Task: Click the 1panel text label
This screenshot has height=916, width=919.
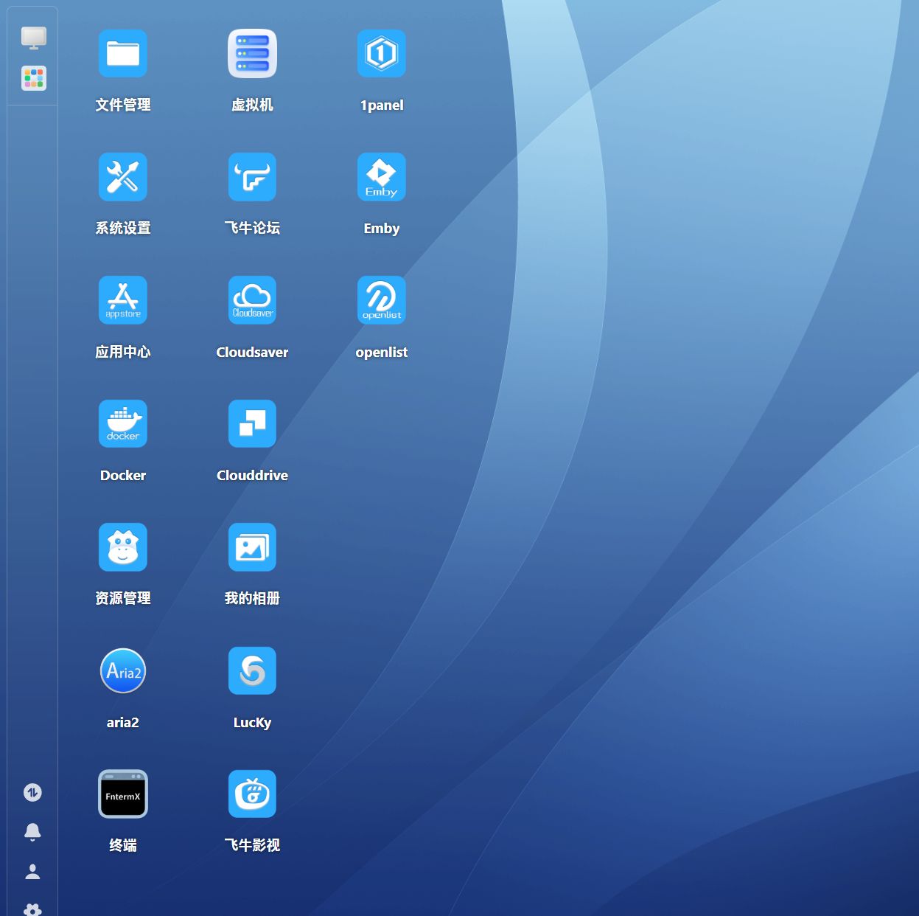Action: click(x=382, y=105)
